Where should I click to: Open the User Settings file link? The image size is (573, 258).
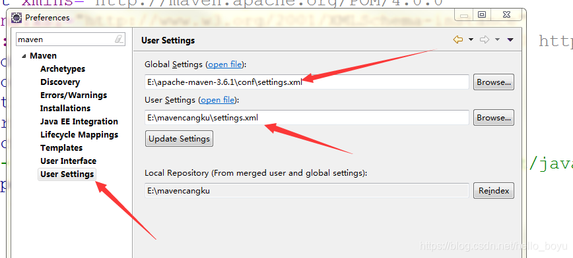pyautogui.click(x=218, y=100)
